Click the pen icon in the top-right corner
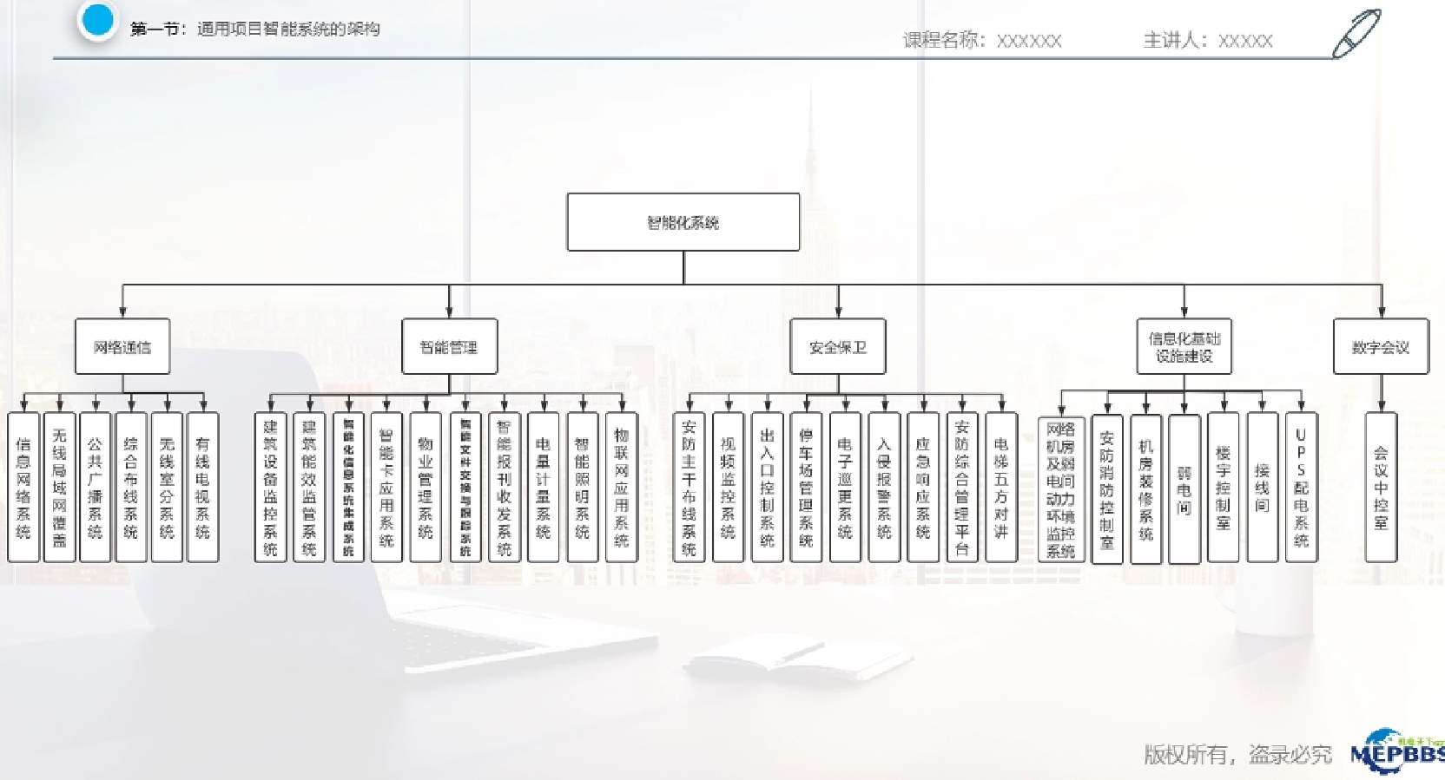 (x=1356, y=34)
